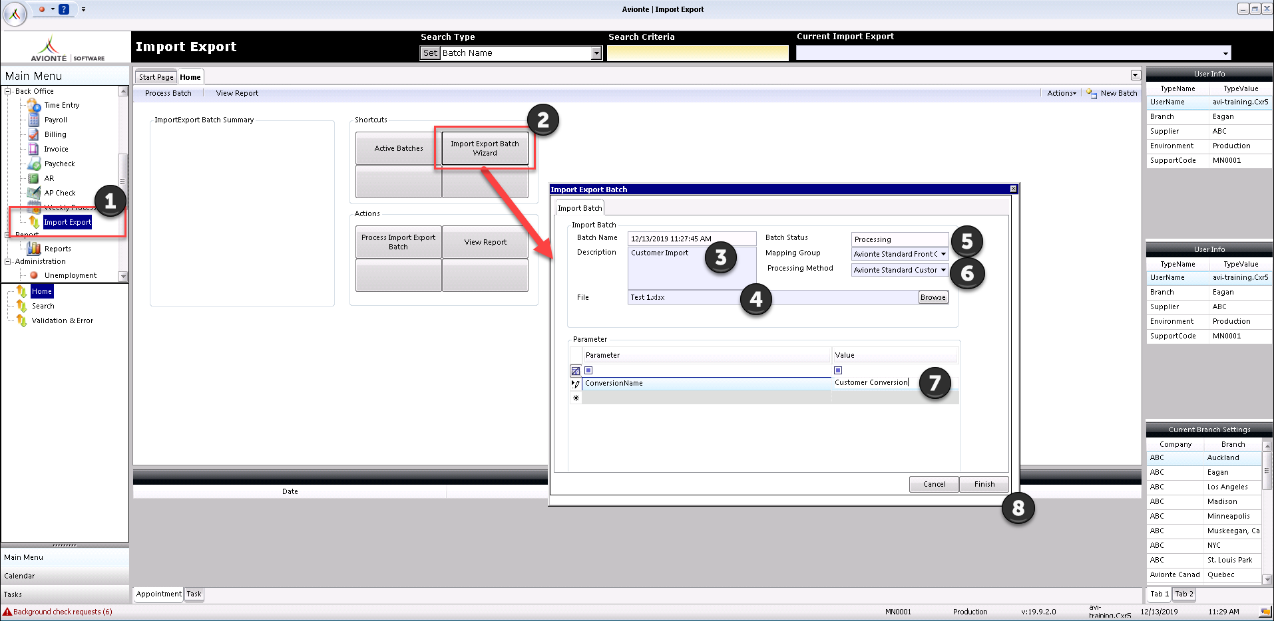Switch to the Task tab

click(x=194, y=594)
